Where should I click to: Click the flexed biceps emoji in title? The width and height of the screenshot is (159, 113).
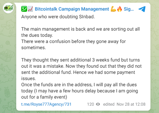[113, 9]
